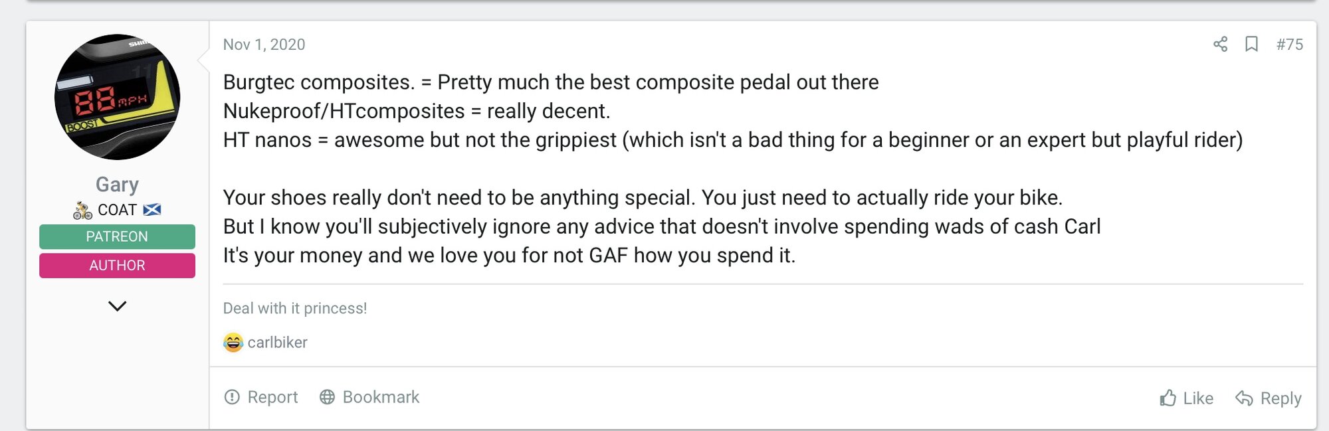Screen dimensions: 1329x431
Task: Click the Bookmark action with globe icon
Action: [x=369, y=397]
